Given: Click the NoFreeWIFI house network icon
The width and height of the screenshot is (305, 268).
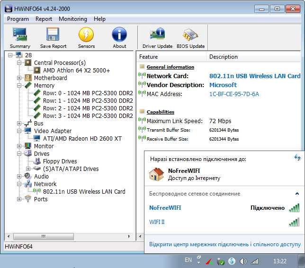Looking at the screenshot, I should pyautogui.click(x=156, y=174).
